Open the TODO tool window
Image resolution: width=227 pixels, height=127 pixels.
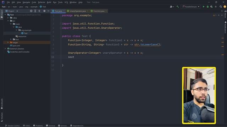pyautogui.click(x=27, y=126)
